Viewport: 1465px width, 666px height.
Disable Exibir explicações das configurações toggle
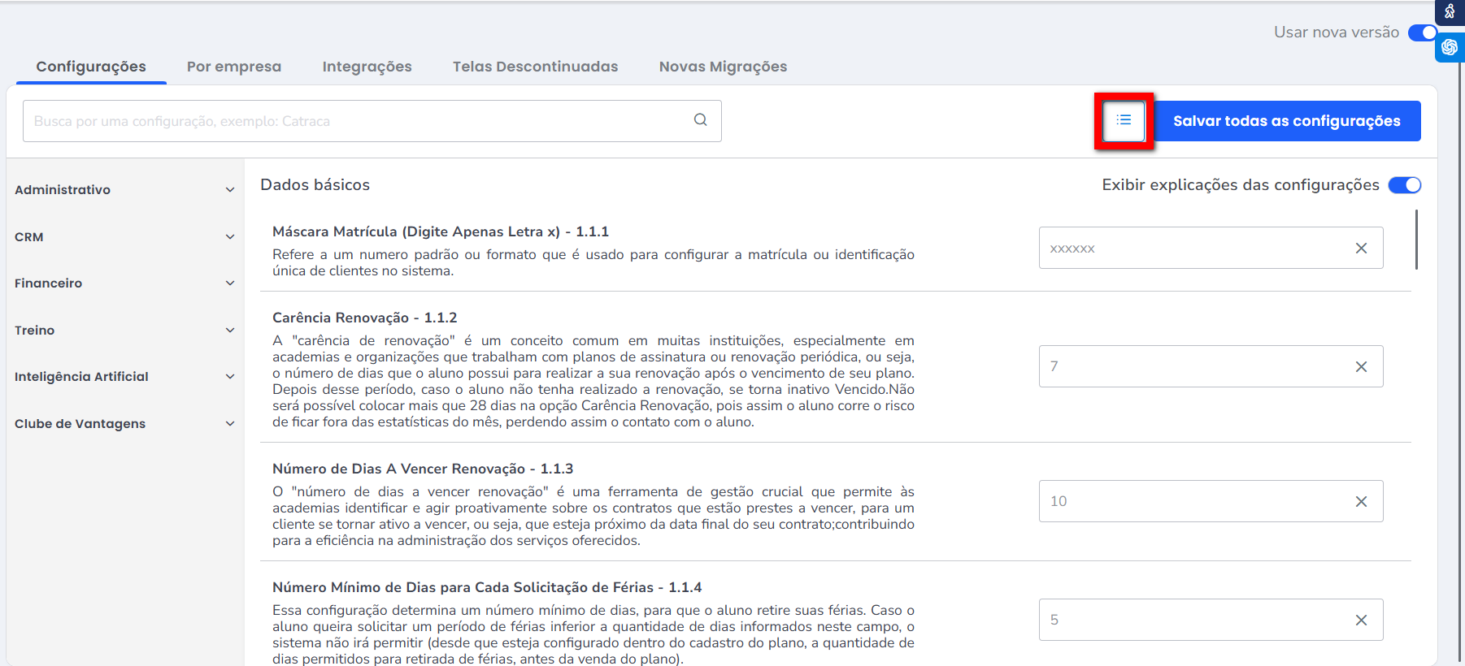[1404, 185]
